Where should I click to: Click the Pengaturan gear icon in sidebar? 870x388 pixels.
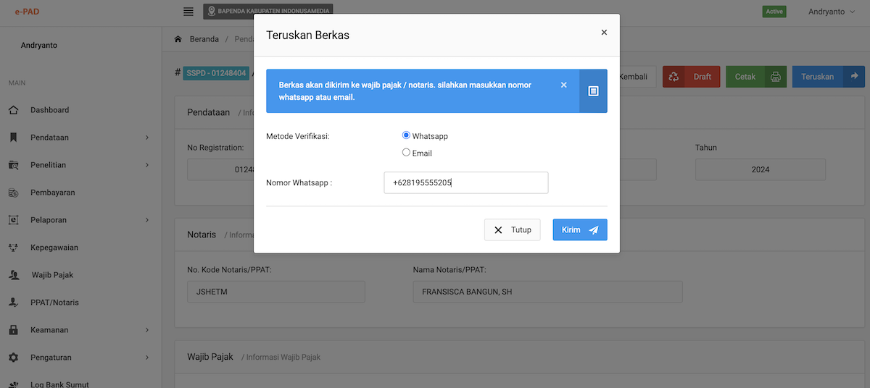coord(13,358)
